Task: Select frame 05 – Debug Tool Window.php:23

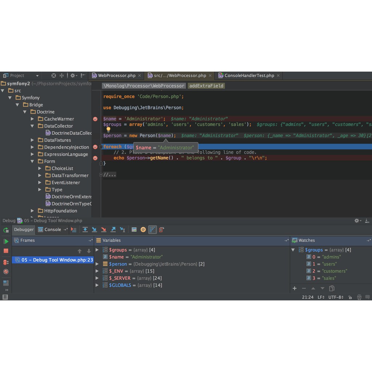Action: coord(53,260)
